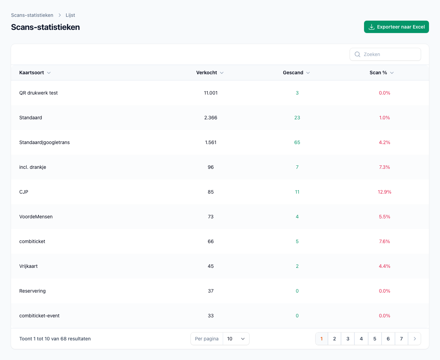Image resolution: width=440 pixels, height=360 pixels.
Task: Go to page 3 of results
Action: point(348,339)
